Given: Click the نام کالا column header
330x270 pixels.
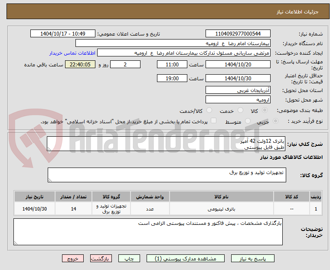Looking at the screenshot, I should coord(222,197).
